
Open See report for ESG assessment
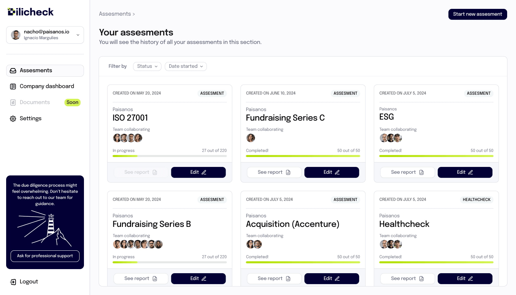click(407, 172)
